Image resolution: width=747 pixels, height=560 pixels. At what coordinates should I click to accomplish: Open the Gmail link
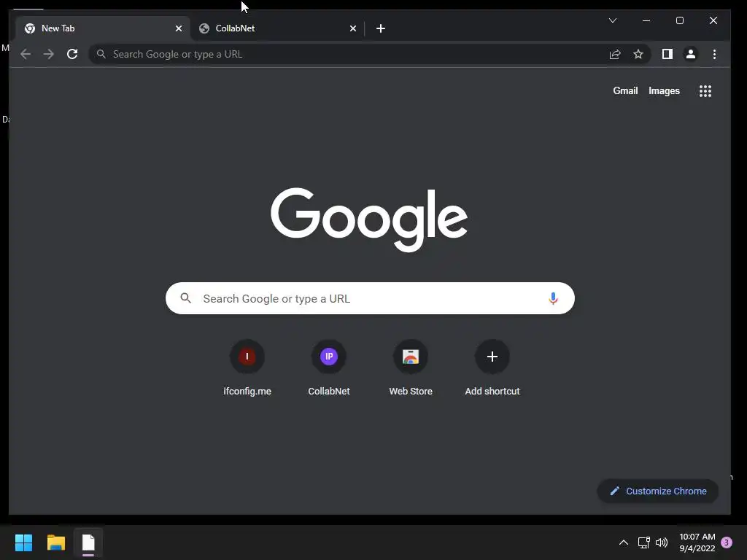point(625,91)
